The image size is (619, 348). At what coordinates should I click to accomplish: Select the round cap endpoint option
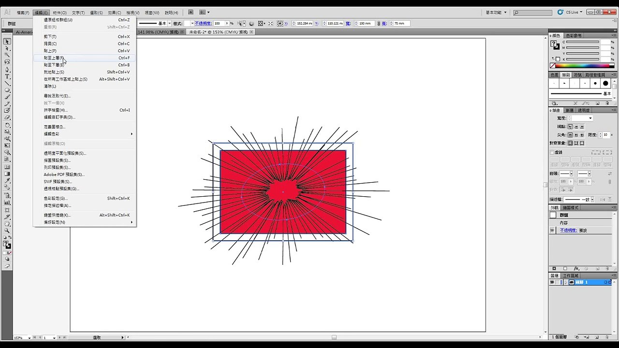point(576,127)
